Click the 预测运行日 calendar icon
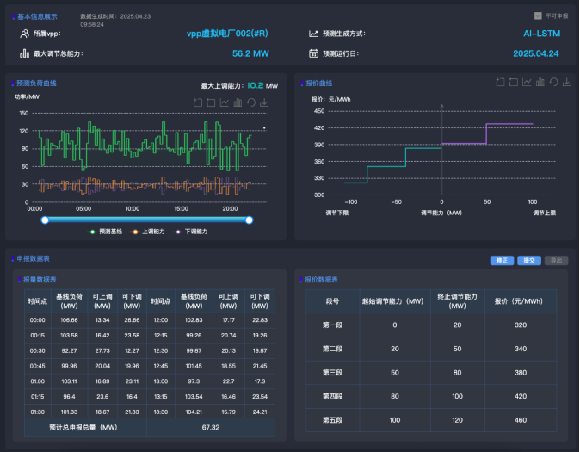This screenshot has width=580, height=452. coord(314,53)
